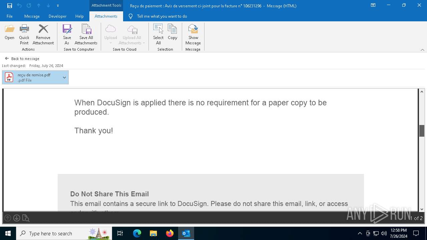This screenshot has width=427, height=240.
Task: Click the vertical scrollbar thumb in the preview
Action: (x=422, y=131)
